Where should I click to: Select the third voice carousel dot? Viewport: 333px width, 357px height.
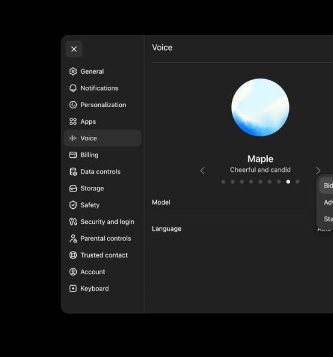tap(242, 181)
